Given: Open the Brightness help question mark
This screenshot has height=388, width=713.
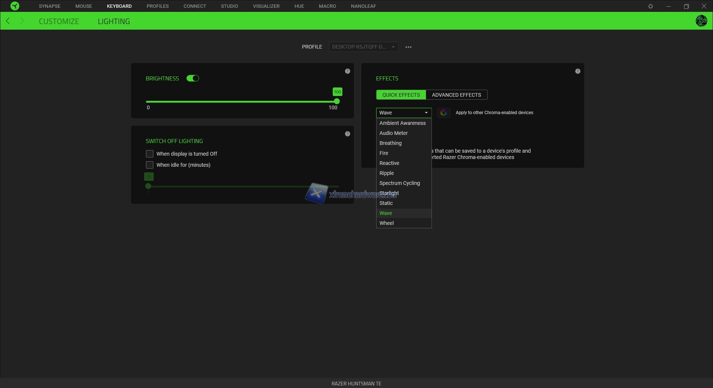Looking at the screenshot, I should click(347, 71).
